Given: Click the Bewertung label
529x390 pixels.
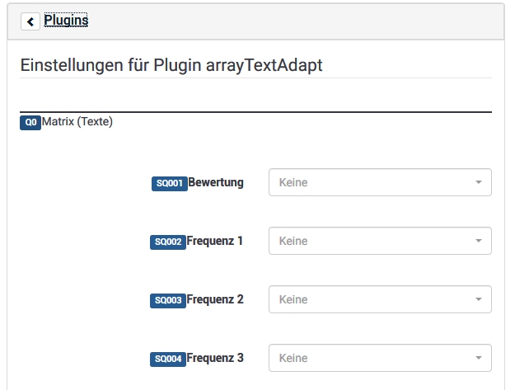Looking at the screenshot, I should [x=216, y=182].
